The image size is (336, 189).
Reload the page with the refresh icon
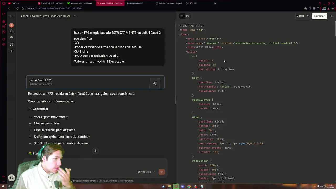coord(18,8)
